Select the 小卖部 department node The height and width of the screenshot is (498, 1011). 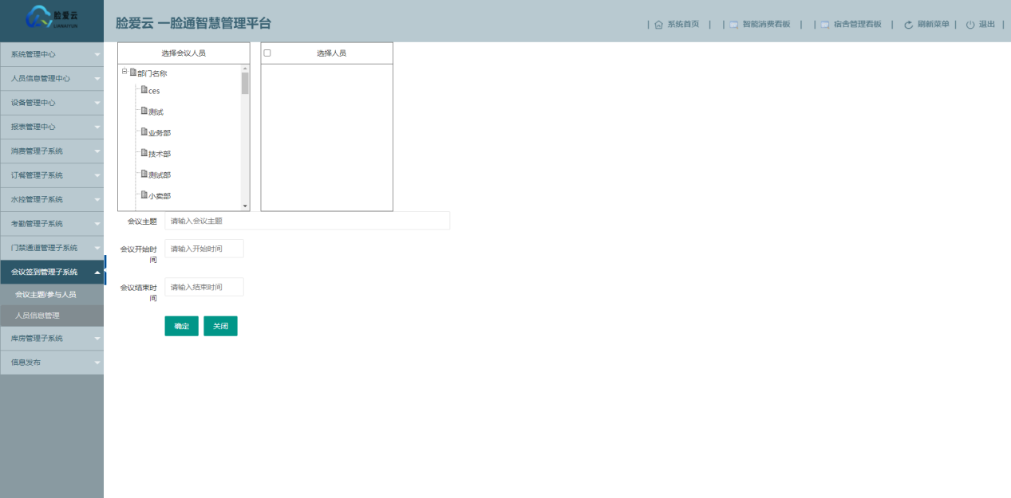(160, 195)
